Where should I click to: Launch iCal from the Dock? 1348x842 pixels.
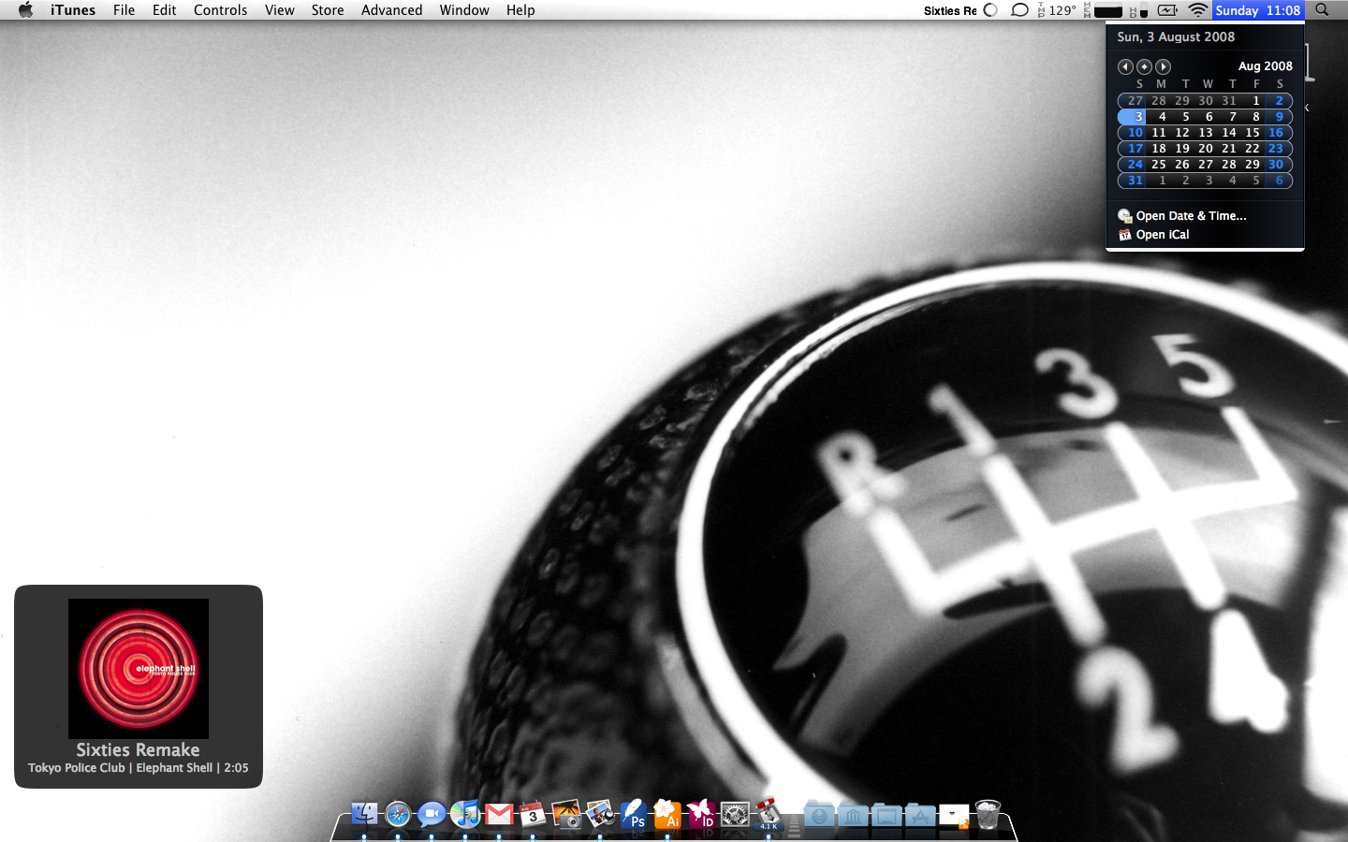coord(533,814)
